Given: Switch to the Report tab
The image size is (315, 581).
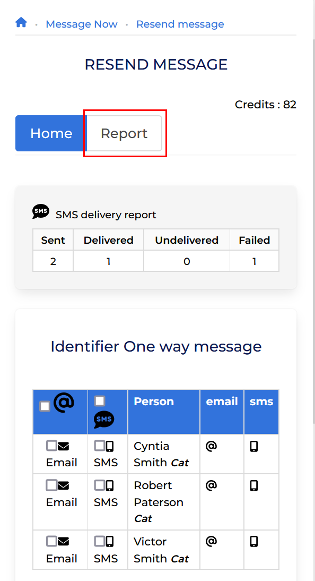Looking at the screenshot, I should [124, 133].
